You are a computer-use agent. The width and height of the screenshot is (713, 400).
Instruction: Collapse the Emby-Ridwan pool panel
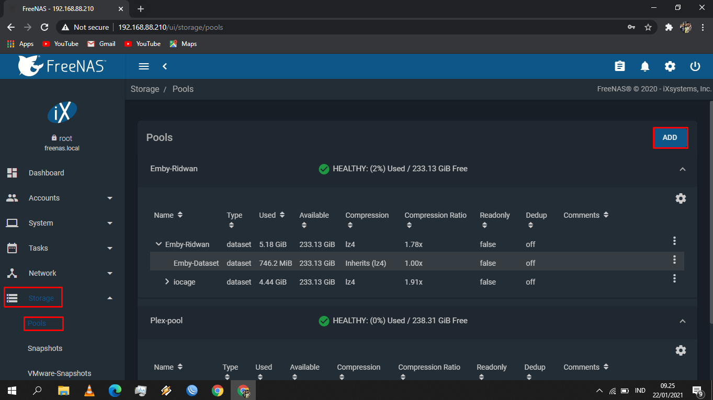682,169
